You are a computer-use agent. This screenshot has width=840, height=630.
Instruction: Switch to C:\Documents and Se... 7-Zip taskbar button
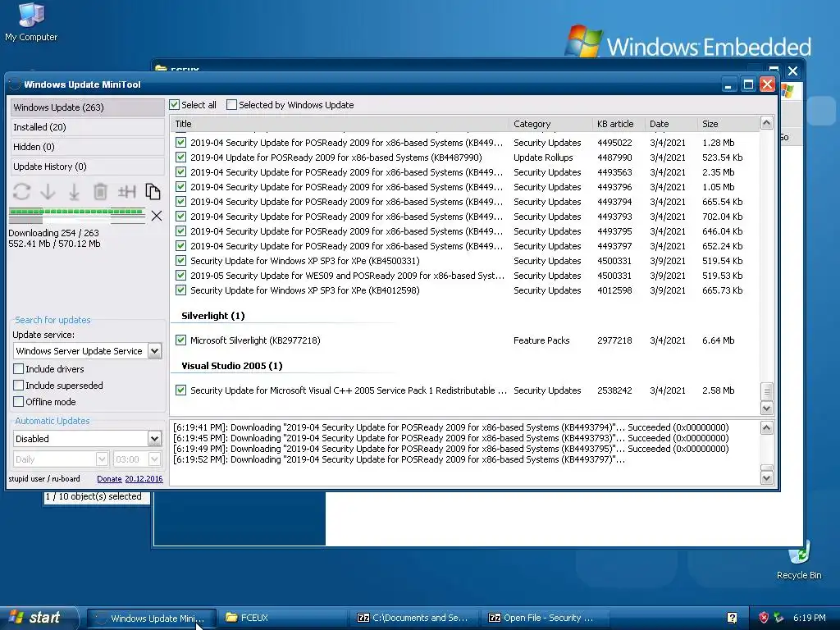tap(416, 618)
